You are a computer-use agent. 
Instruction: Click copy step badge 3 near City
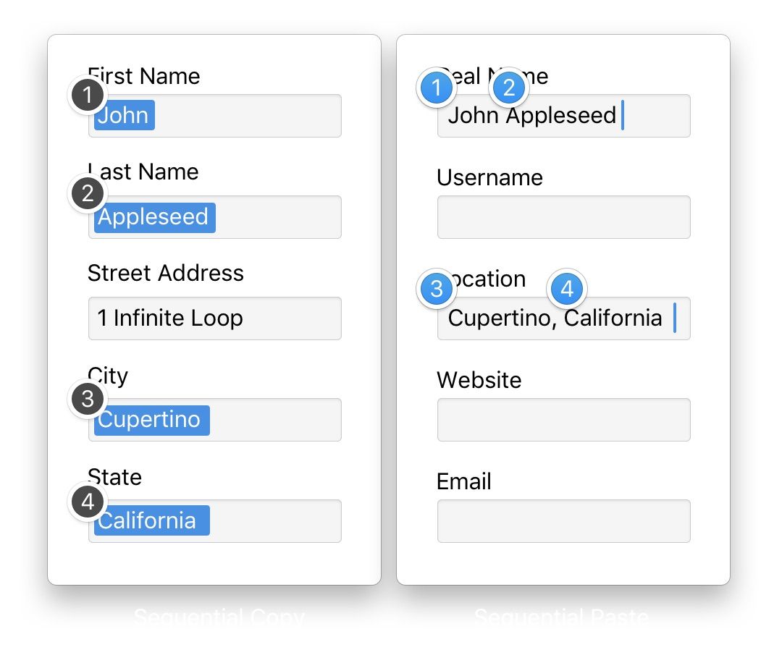[87, 399]
